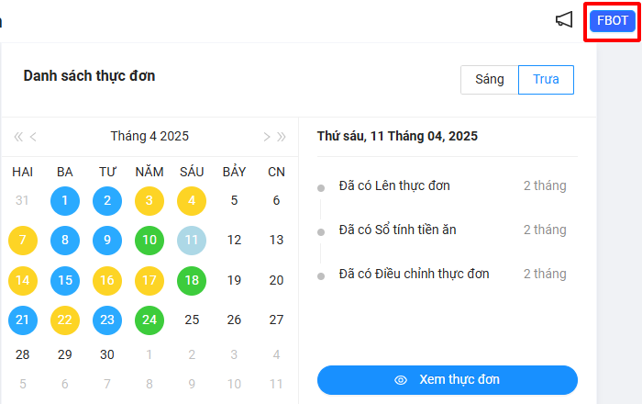Click the megaphone announcement icon
Viewport: 642px width, 404px height.
tap(564, 20)
